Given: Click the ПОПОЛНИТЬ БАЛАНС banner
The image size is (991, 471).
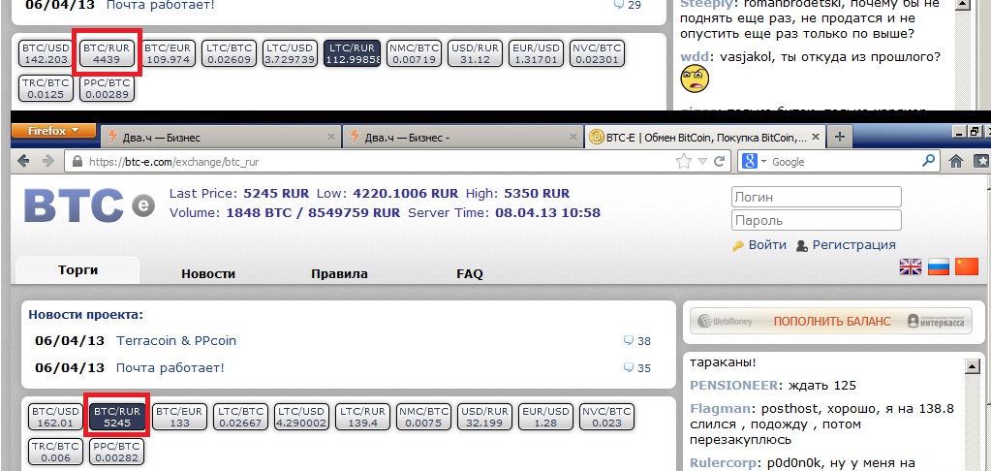Looking at the screenshot, I should (x=831, y=321).
